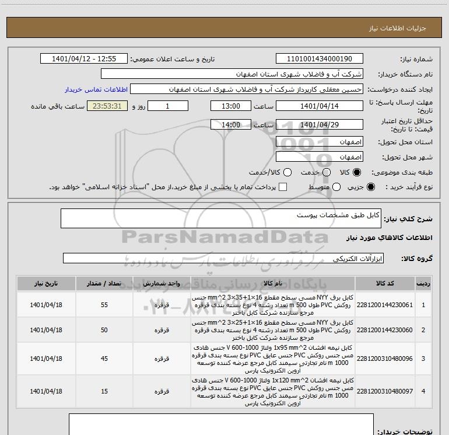Click the واحد شمارش column header
Screen dimensions: 449x435
pyautogui.click(x=162, y=284)
